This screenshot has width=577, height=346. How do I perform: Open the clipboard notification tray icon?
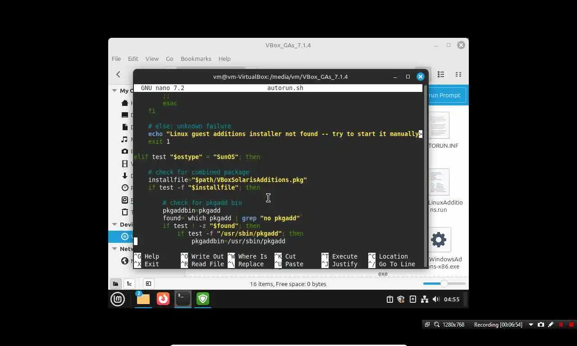(390, 299)
